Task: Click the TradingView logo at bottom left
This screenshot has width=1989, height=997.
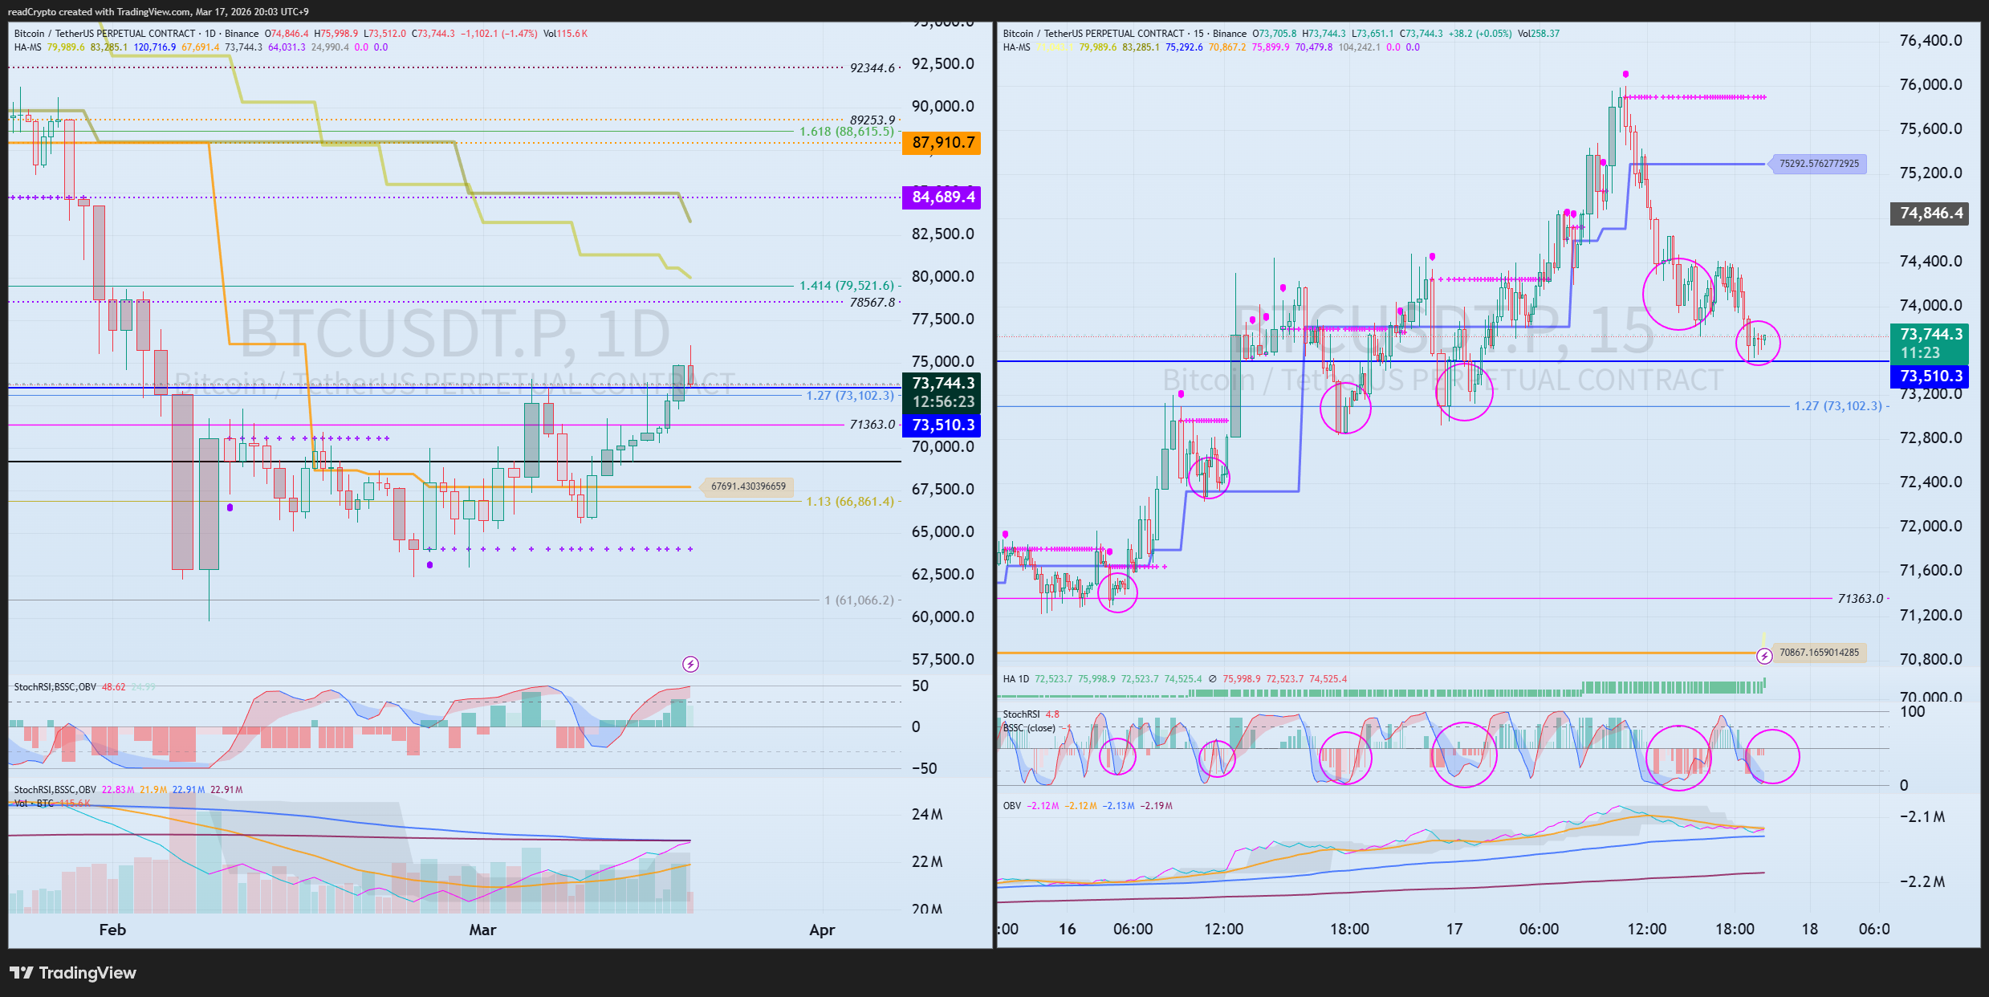Action: (73, 973)
